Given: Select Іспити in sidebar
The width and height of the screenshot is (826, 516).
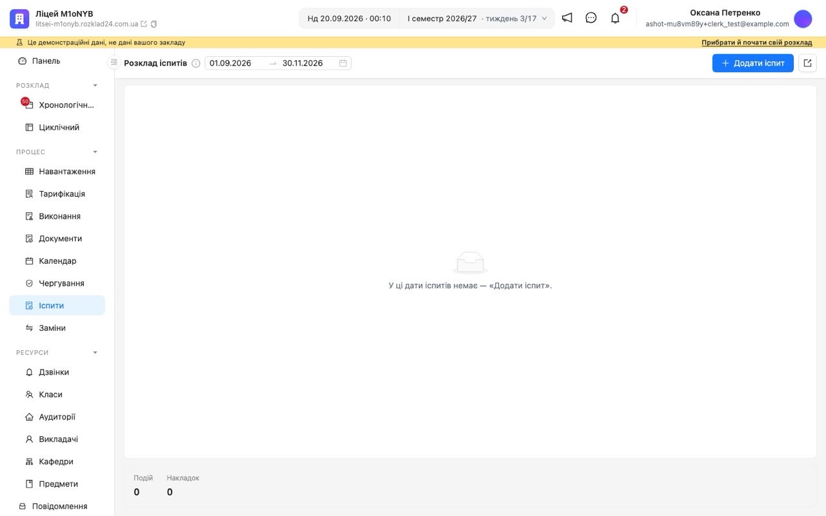Looking at the screenshot, I should point(57,306).
